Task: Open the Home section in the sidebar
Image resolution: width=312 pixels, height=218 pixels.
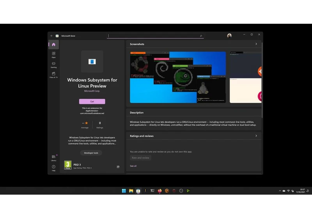Action: (x=53, y=44)
